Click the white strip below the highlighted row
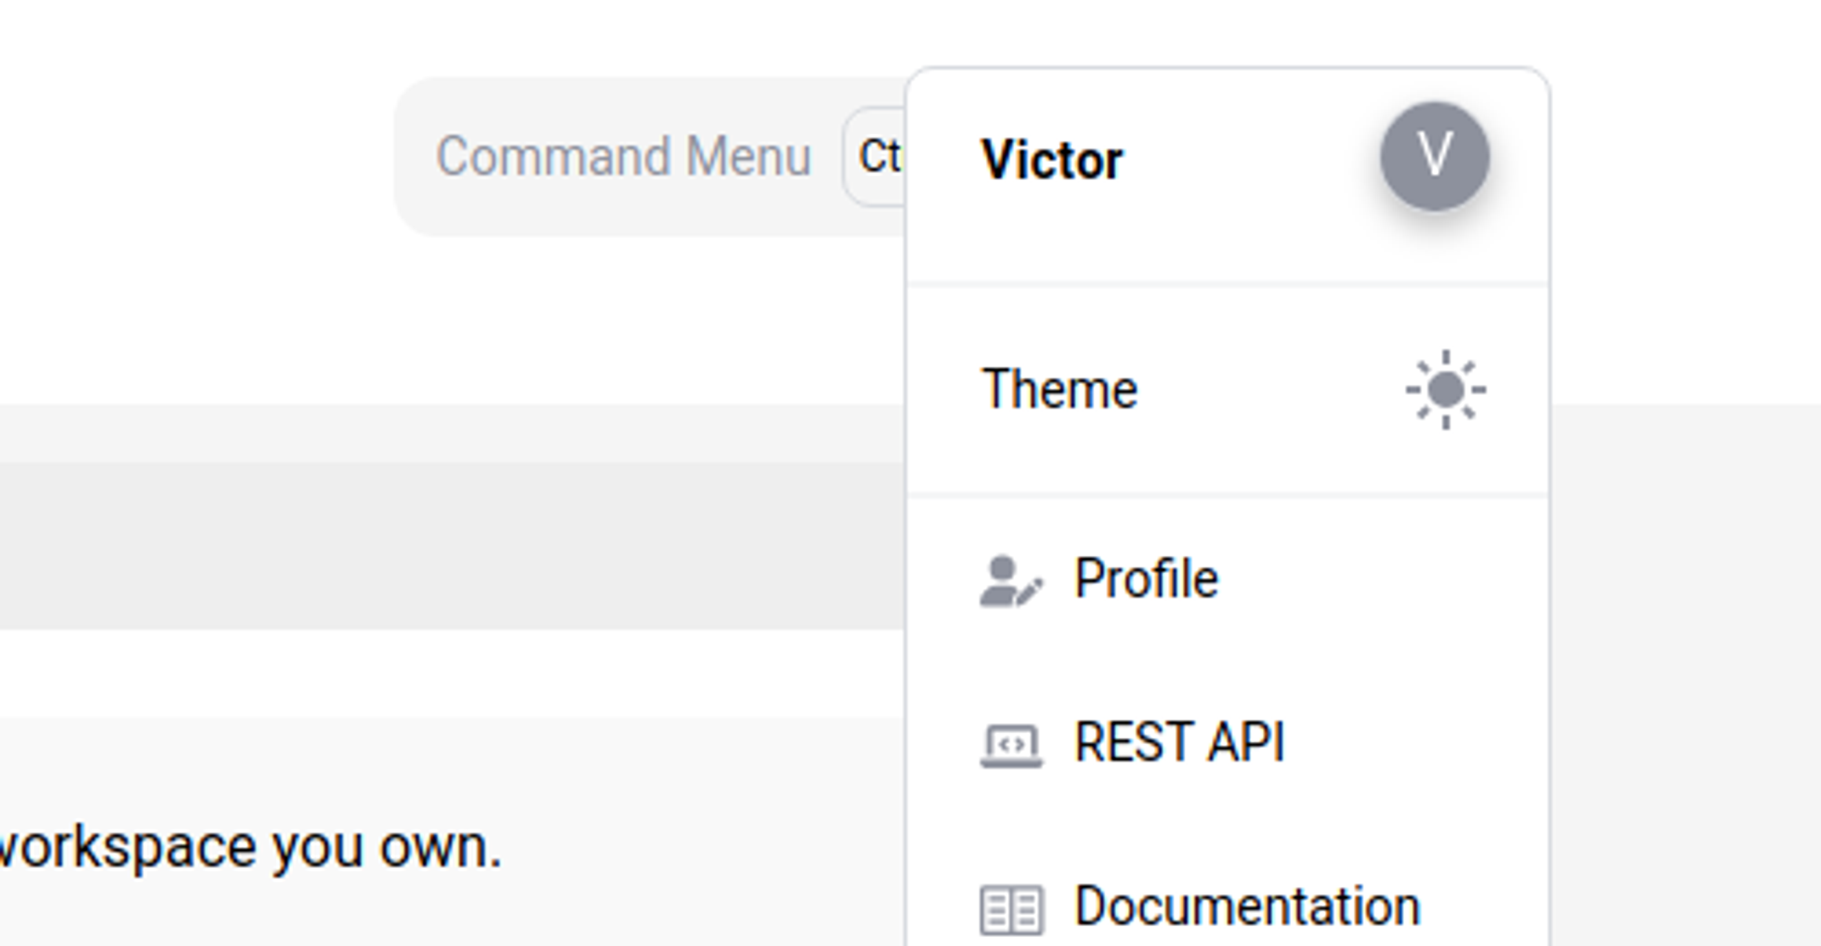 click(x=453, y=672)
